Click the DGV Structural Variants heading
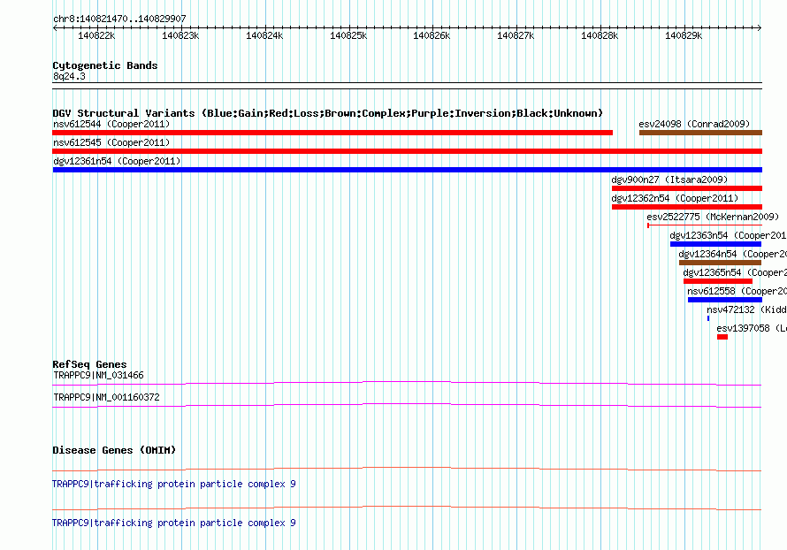Image resolution: width=787 pixels, height=550 pixels. pyautogui.click(x=328, y=113)
